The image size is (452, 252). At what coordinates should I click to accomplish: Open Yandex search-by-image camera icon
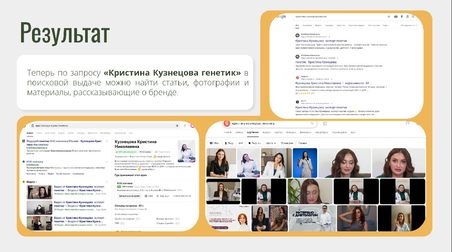point(325,123)
